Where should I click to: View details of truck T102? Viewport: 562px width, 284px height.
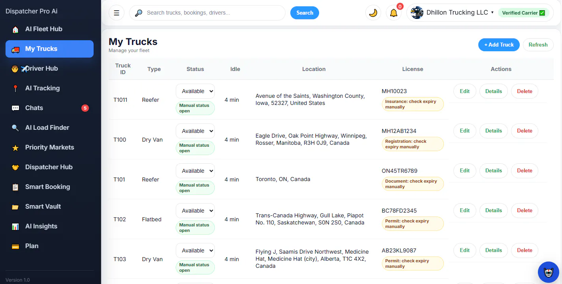coord(493,211)
